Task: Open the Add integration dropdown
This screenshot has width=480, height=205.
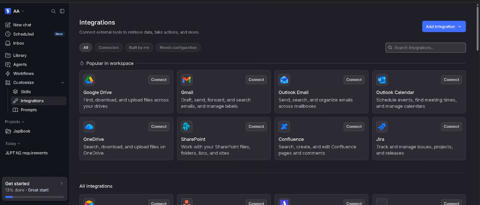Action: click(x=444, y=27)
